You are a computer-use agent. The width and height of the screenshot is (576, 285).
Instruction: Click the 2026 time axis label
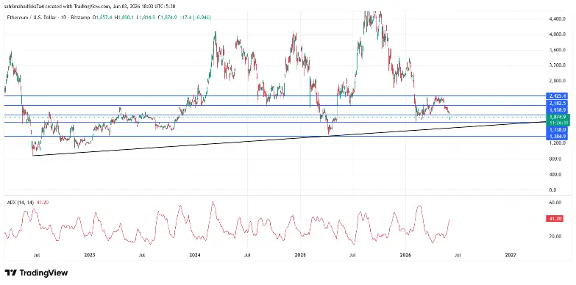coord(405,255)
